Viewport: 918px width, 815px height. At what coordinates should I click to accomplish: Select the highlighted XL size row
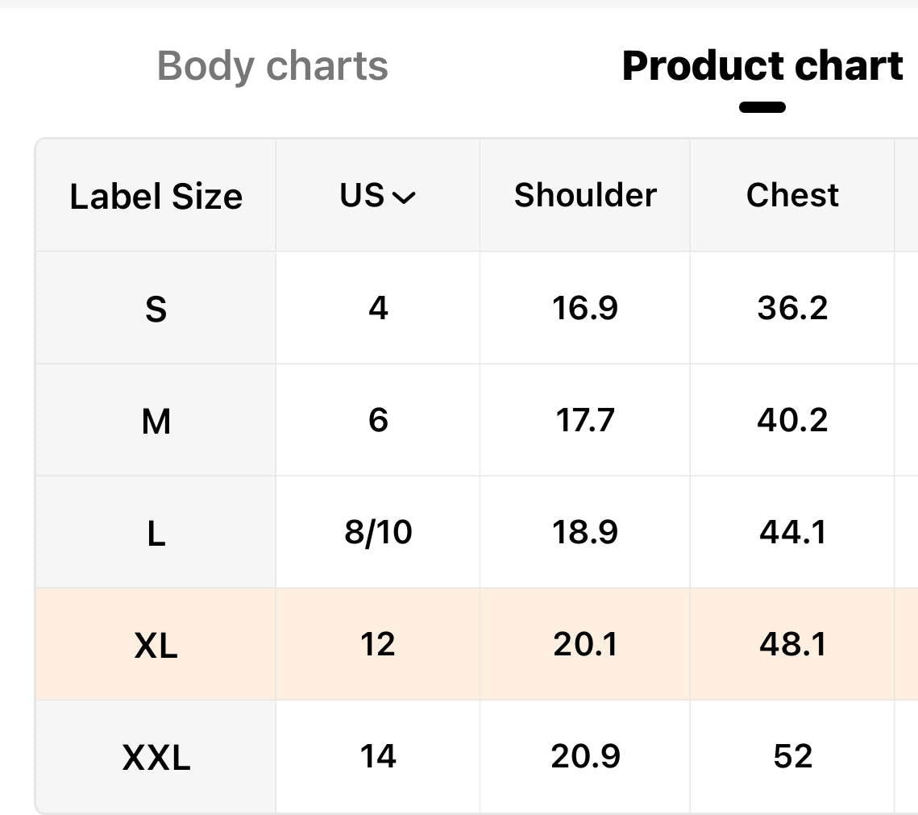pyautogui.click(x=156, y=645)
